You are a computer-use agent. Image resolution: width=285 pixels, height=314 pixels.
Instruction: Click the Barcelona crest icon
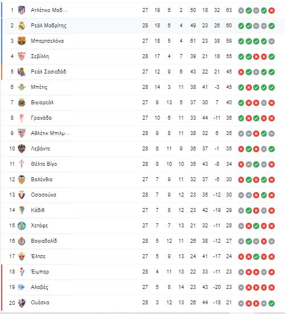(22, 41)
